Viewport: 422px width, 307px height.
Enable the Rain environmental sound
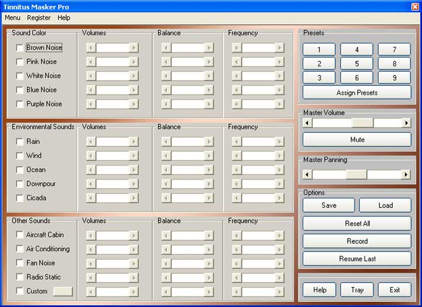click(20, 142)
